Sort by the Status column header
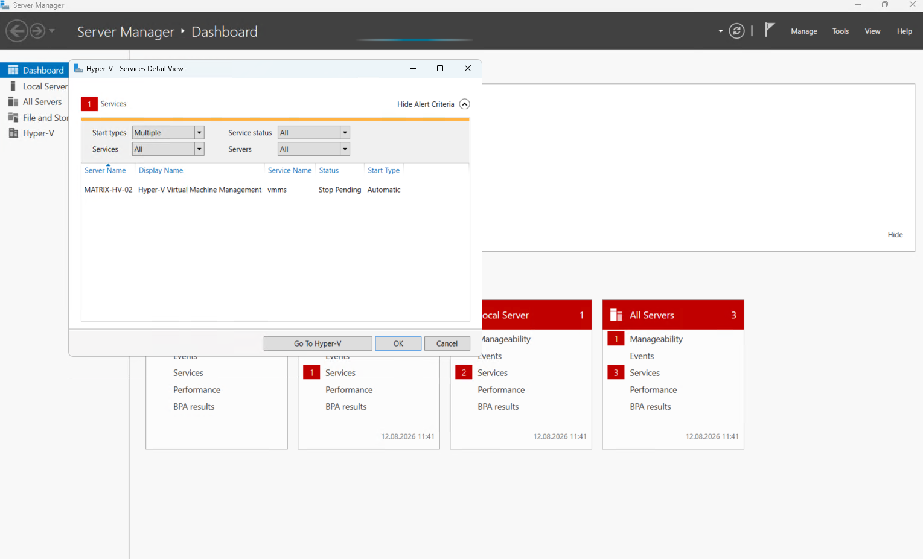 [329, 171]
